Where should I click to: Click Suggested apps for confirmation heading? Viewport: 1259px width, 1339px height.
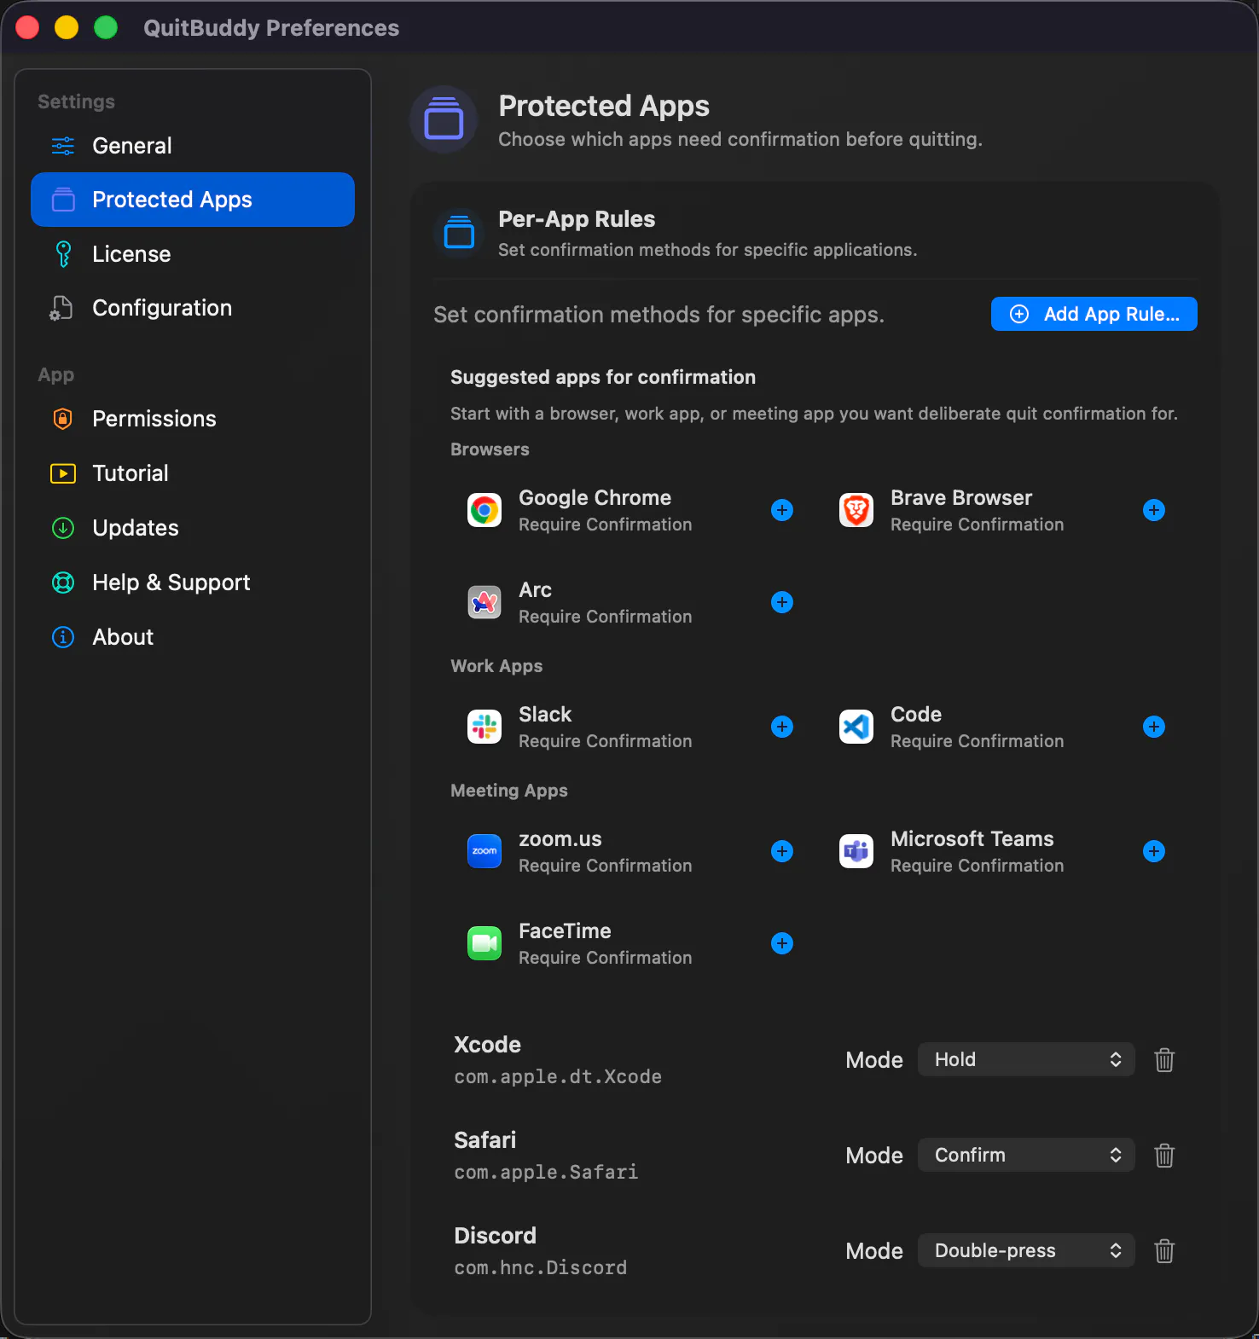point(602,377)
